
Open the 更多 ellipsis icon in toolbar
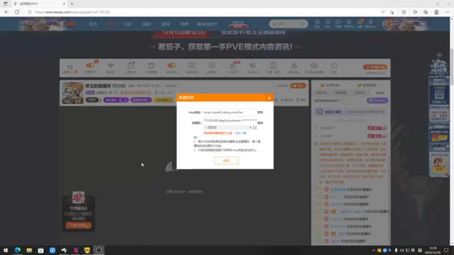[334, 66]
